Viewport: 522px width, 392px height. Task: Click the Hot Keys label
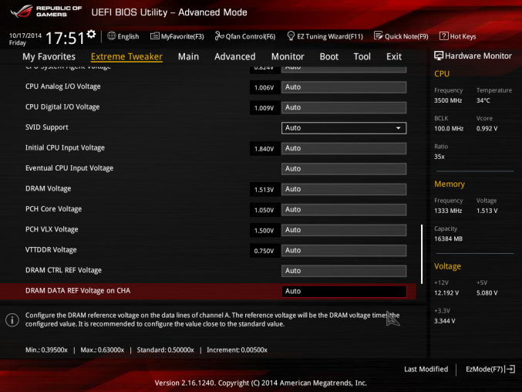click(463, 36)
